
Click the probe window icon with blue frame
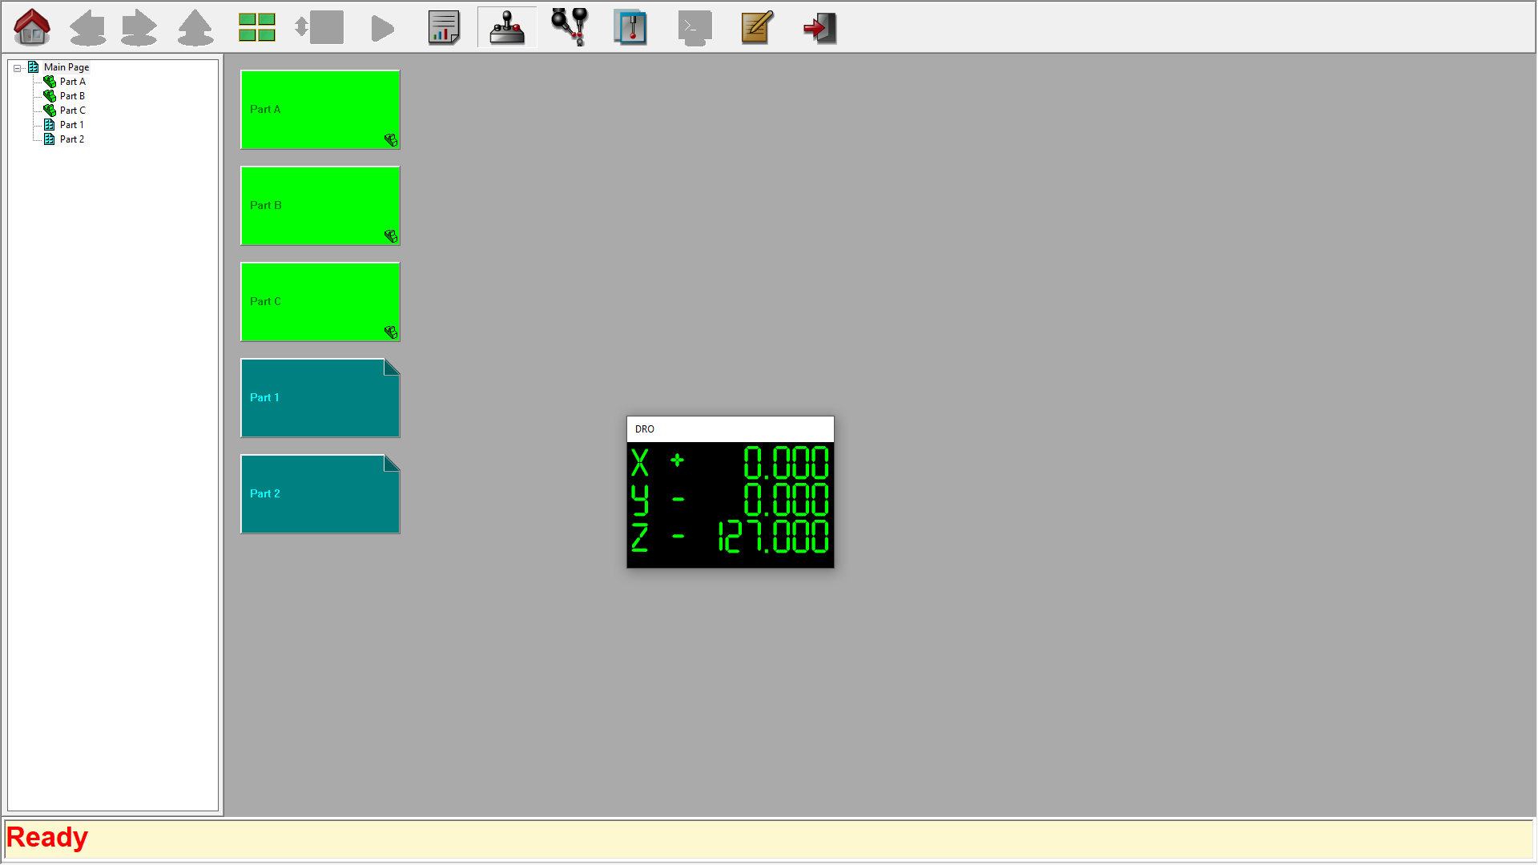click(630, 27)
